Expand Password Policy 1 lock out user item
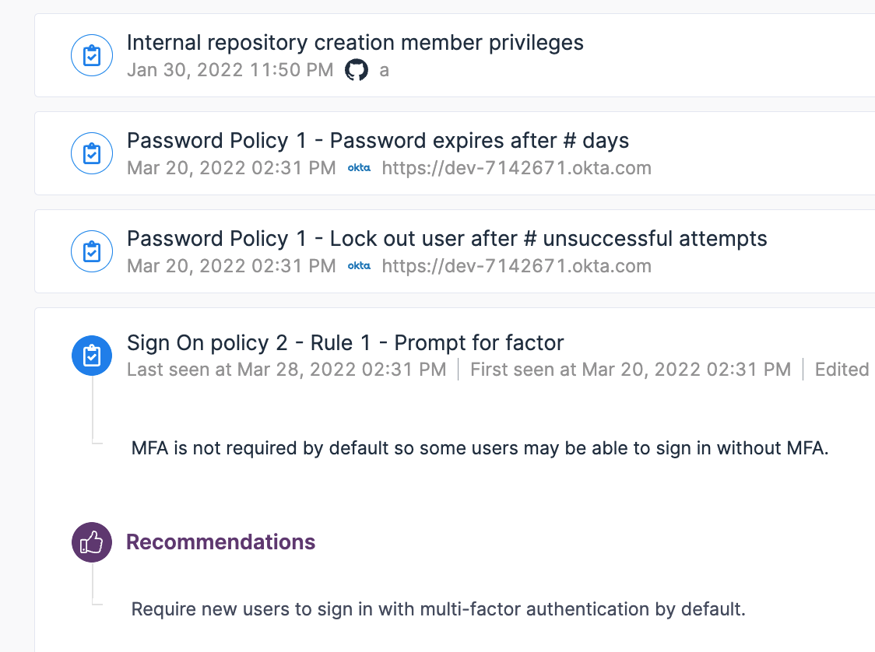Viewport: 875px width, 652px height. tap(447, 239)
